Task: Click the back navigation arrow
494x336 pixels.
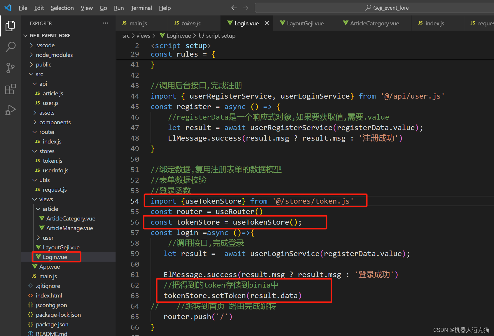Action: point(234,8)
